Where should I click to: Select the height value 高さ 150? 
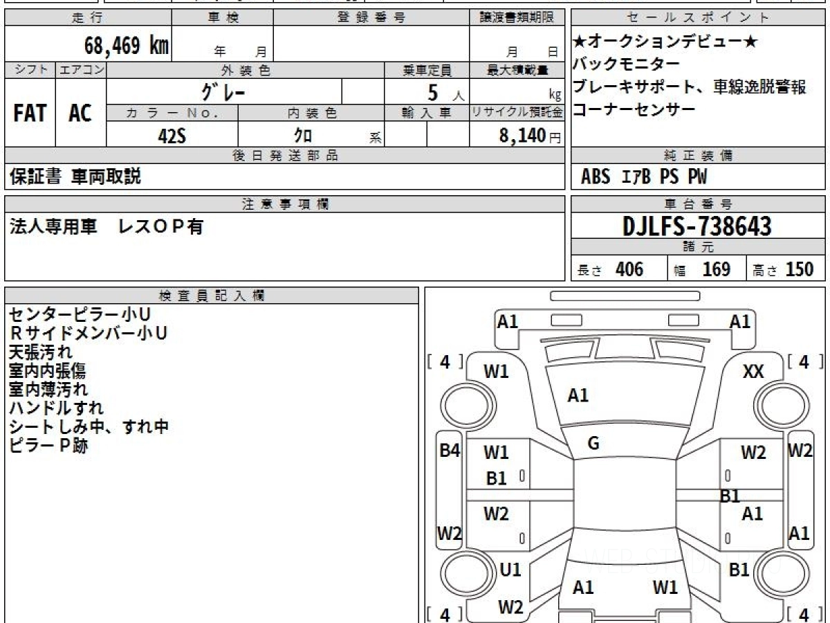pyautogui.click(x=784, y=269)
